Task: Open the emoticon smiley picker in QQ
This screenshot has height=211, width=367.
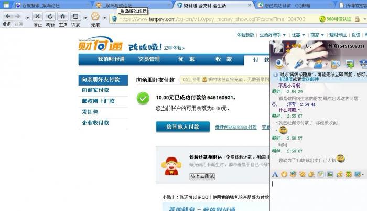Action: (x=284, y=174)
